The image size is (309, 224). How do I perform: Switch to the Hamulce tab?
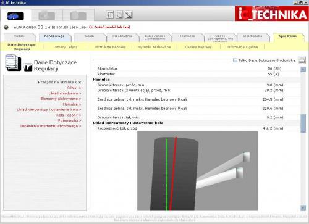coord(187,36)
